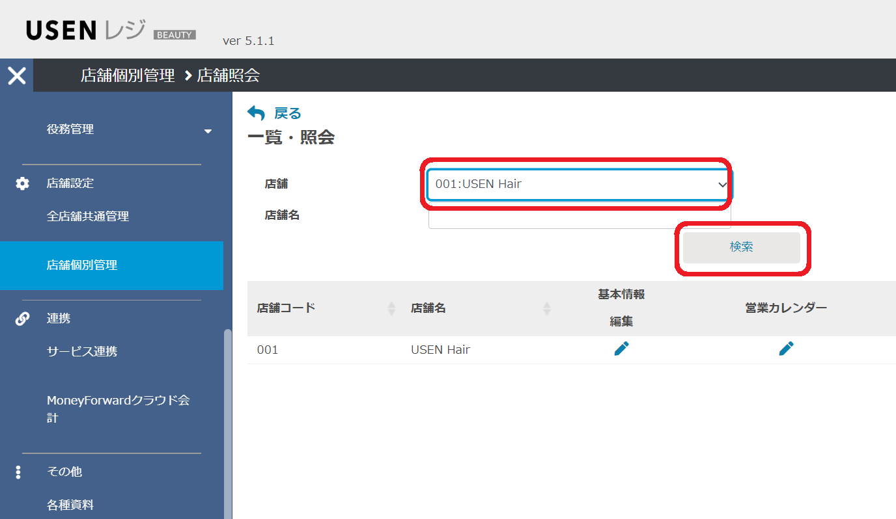Sort the table by 店舗コード arrows
The width and height of the screenshot is (896, 519).
(x=391, y=308)
